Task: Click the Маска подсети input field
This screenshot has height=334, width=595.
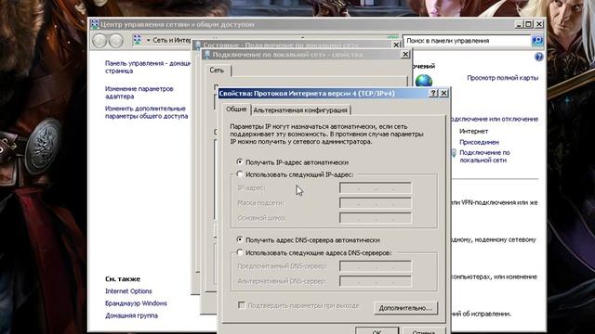Action: [376, 203]
